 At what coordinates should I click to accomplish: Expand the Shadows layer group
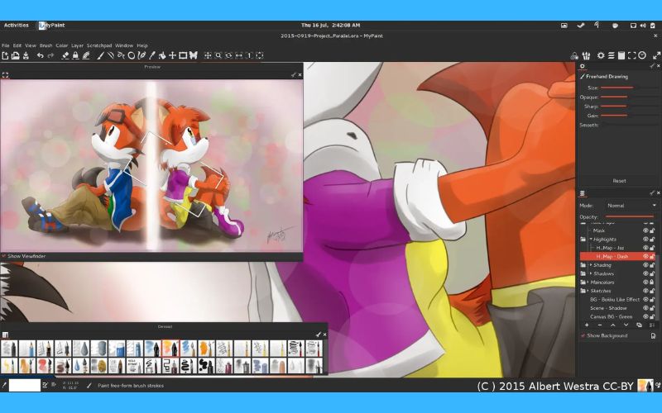pyautogui.click(x=591, y=273)
